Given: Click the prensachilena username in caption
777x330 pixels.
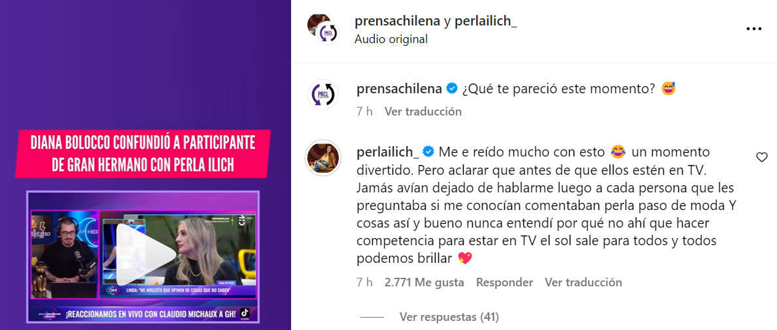Looking at the screenshot, I should [x=399, y=89].
